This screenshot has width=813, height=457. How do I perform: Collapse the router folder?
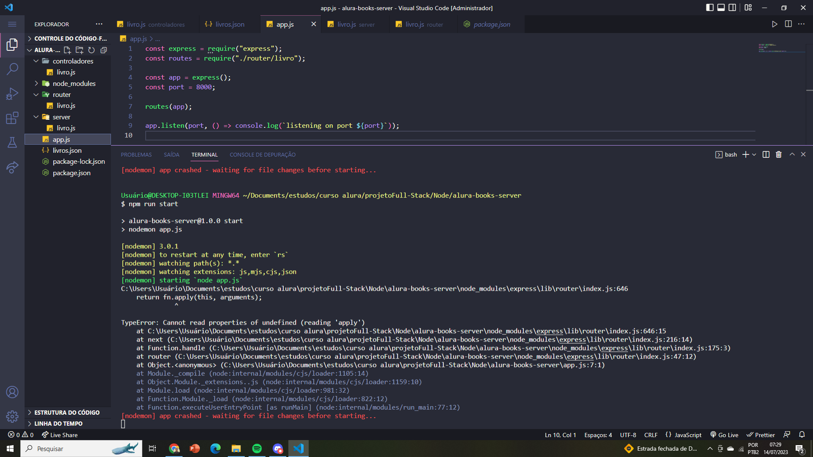coord(68,94)
